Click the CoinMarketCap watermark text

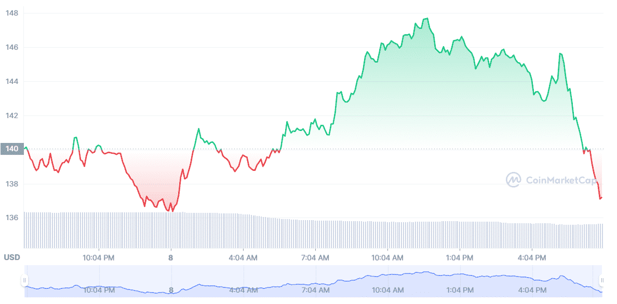(x=561, y=180)
